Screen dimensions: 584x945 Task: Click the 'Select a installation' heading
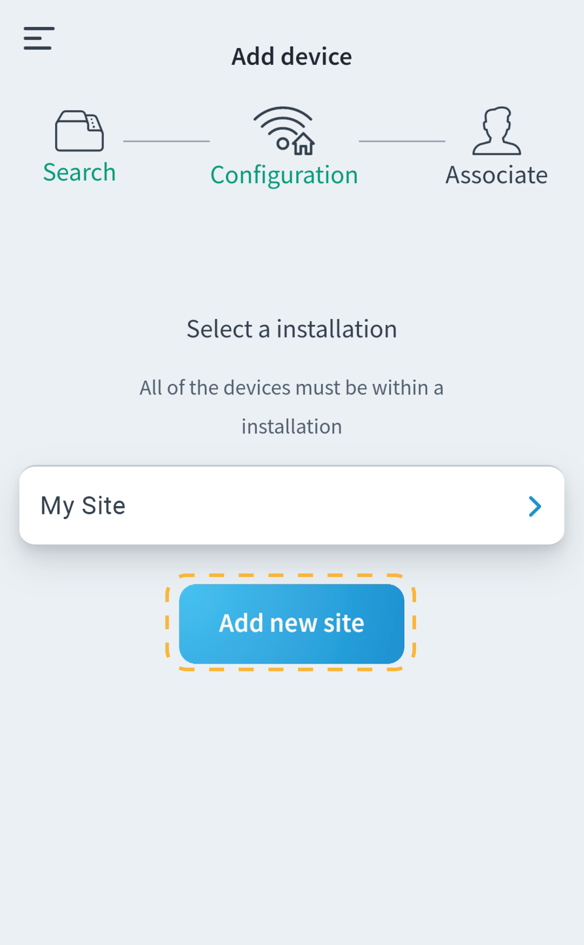(292, 329)
